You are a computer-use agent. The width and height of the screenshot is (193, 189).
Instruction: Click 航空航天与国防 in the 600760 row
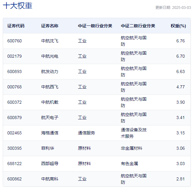134,41
